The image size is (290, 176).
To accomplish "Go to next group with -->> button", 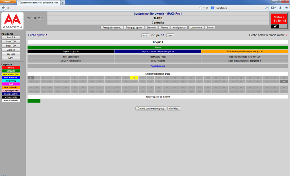I will (x=170, y=35).
